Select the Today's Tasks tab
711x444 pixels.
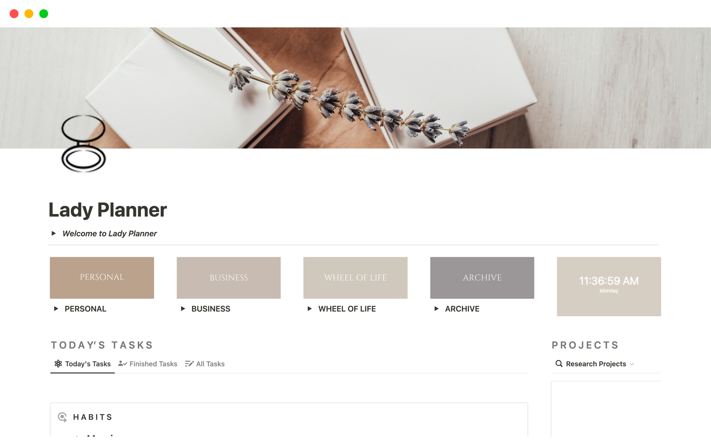83,364
